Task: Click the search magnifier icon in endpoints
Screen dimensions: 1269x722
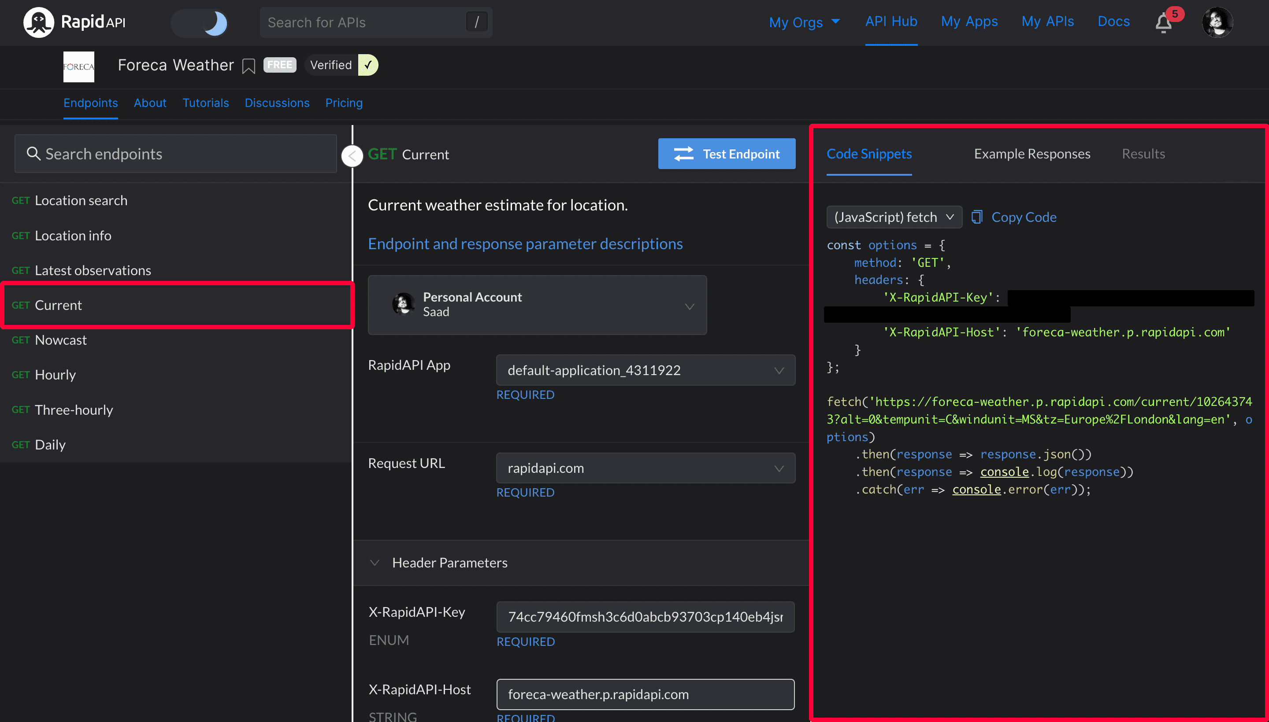Action: point(33,154)
